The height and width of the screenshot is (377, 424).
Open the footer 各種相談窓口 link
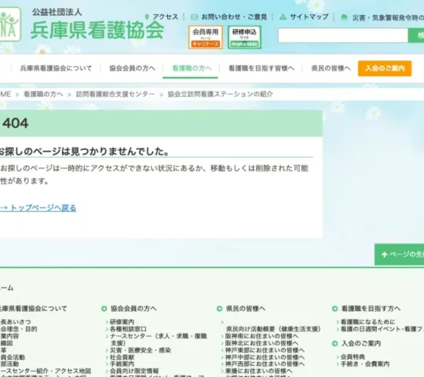128,329
